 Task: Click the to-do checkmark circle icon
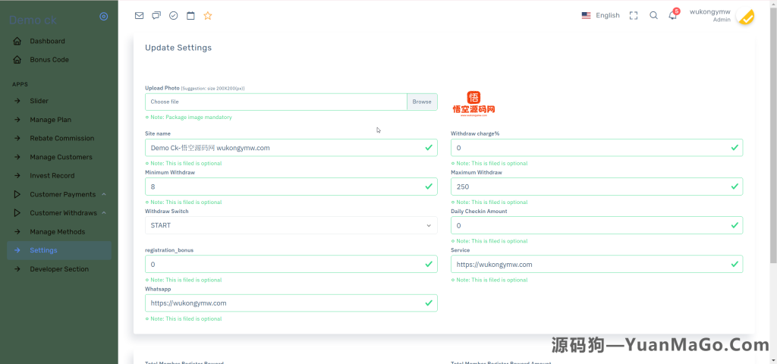173,15
